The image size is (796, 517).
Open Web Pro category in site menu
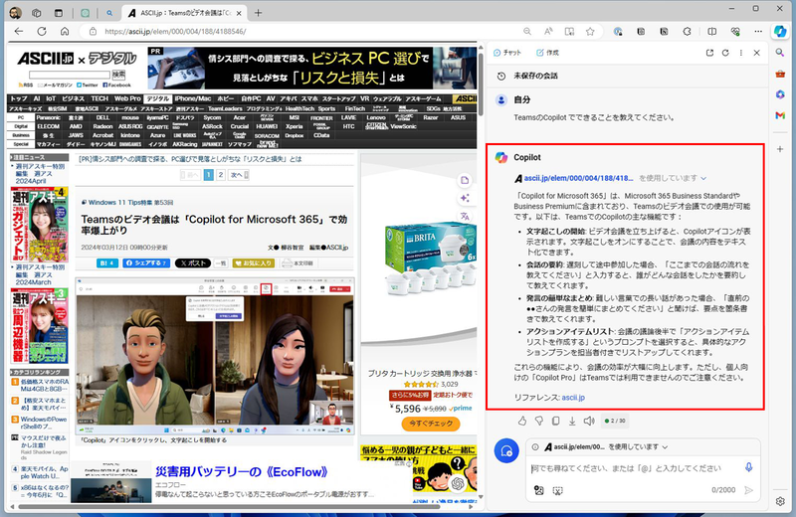point(127,99)
